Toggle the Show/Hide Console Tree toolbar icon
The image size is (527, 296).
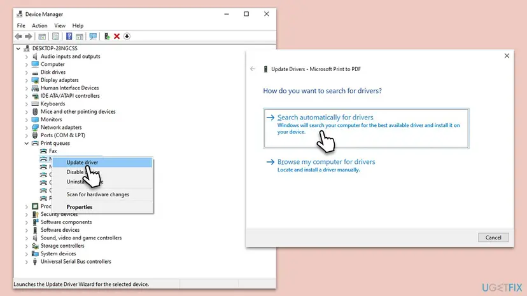pyautogui.click(x=42, y=36)
